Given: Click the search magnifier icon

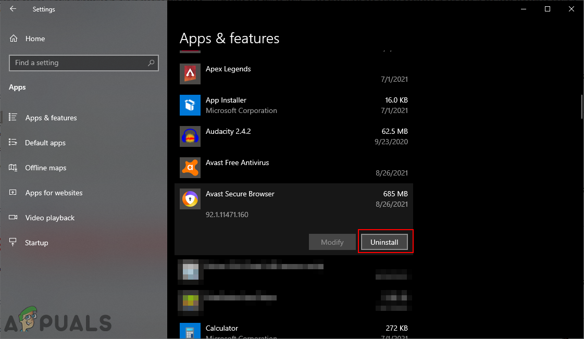Looking at the screenshot, I should [151, 63].
